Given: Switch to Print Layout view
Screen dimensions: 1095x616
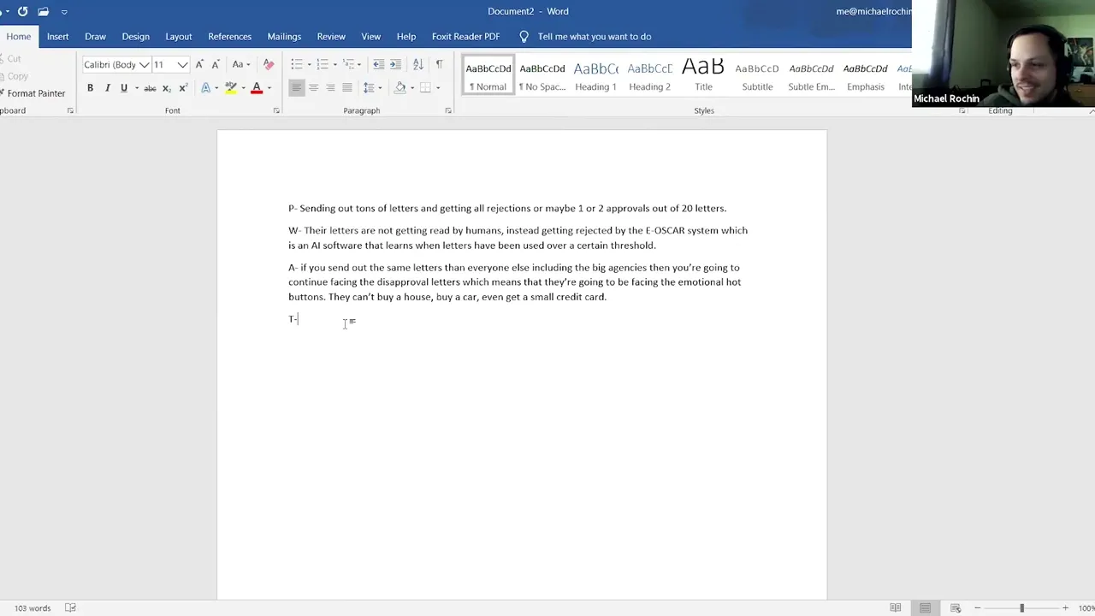Looking at the screenshot, I should pos(925,608).
